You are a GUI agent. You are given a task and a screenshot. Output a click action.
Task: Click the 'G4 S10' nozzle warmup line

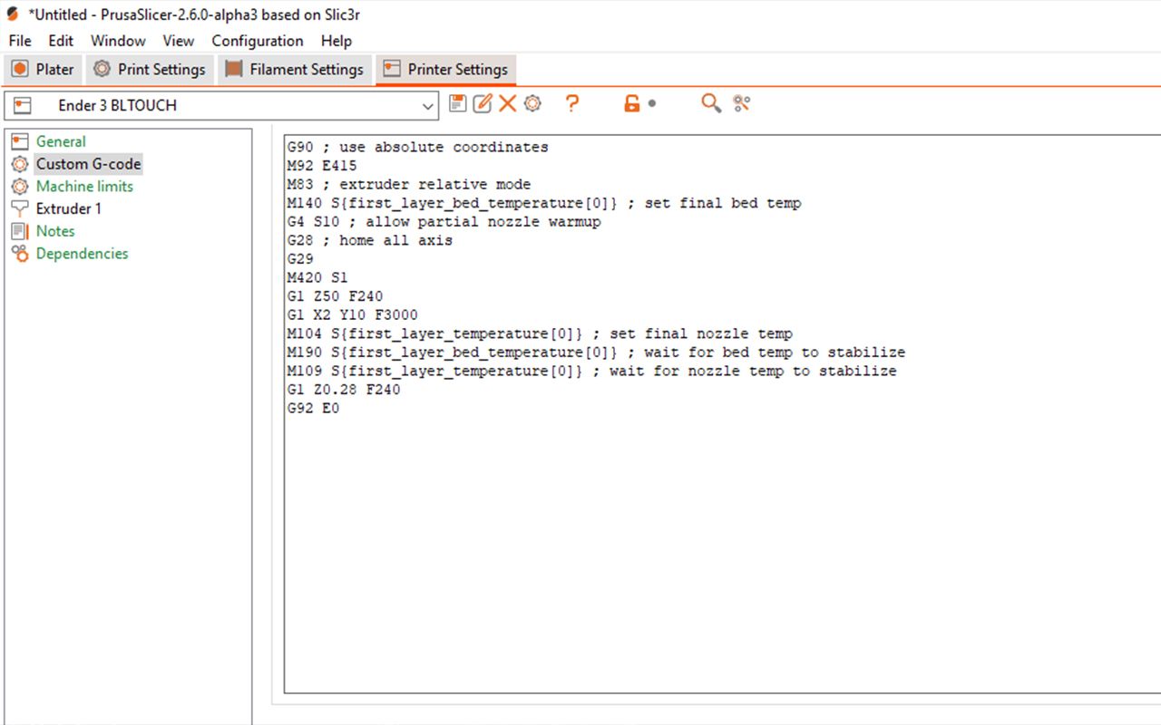pyautogui.click(x=444, y=221)
